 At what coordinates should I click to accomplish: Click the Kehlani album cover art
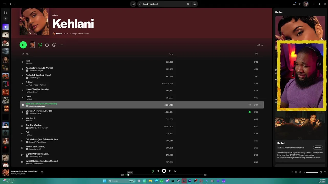tap(34, 21)
